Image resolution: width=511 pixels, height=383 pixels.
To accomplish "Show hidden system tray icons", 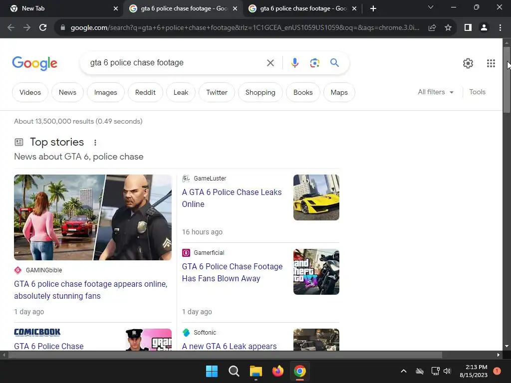I will click(403, 371).
